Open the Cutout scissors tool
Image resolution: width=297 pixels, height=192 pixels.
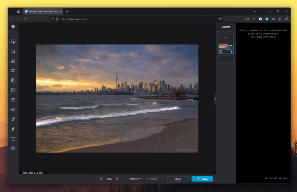[13, 61]
